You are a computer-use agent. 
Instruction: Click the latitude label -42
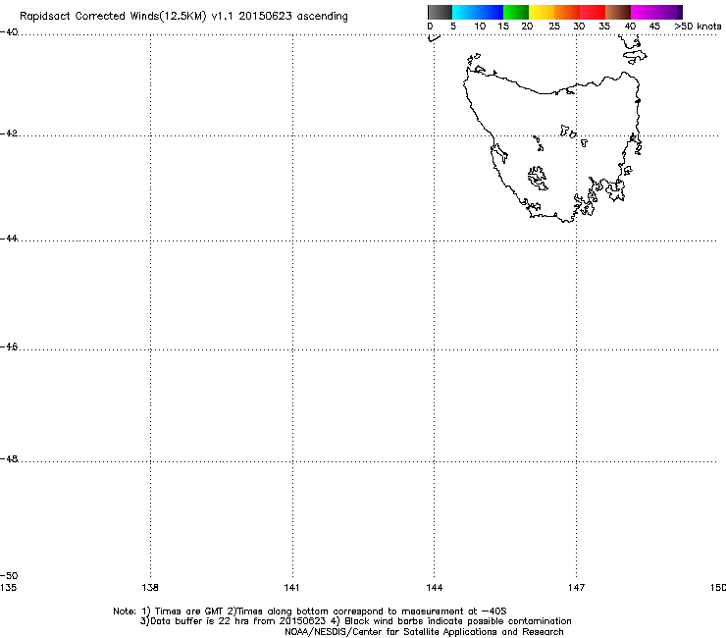pos(9,133)
